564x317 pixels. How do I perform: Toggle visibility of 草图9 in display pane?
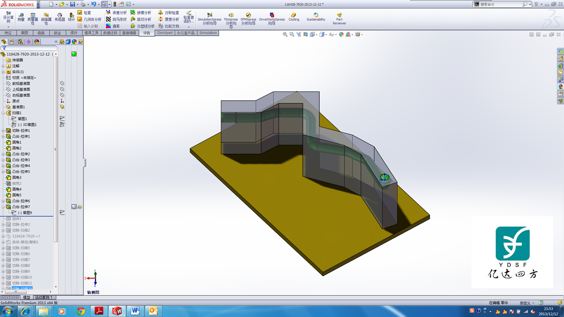click(x=62, y=213)
